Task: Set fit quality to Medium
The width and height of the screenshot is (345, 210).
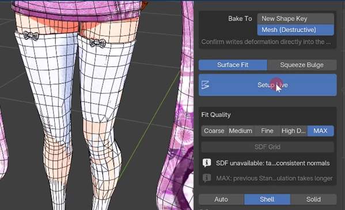Action: click(240, 131)
